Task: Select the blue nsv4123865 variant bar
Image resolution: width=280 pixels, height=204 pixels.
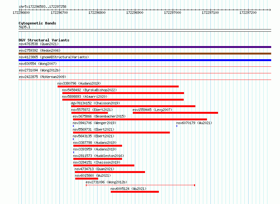Action: coord(145,60)
